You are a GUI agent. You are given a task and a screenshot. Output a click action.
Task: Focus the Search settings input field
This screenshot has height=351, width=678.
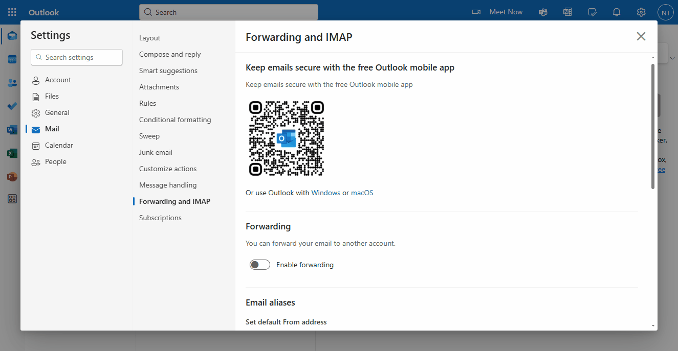[x=77, y=57]
